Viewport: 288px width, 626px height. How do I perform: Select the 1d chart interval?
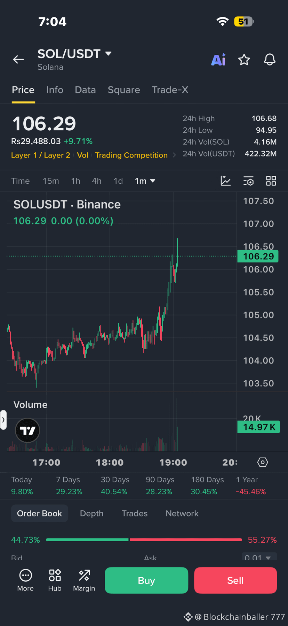118,181
